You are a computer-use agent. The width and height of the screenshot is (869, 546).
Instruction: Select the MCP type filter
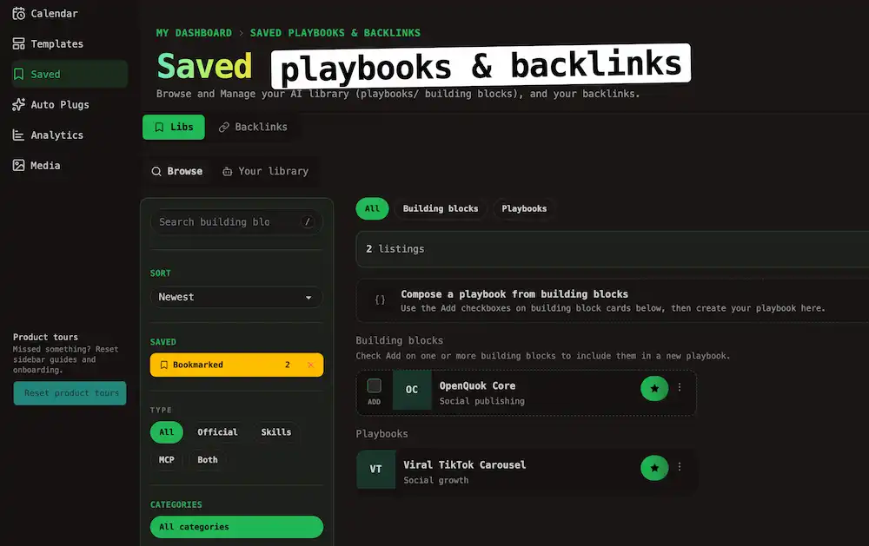[166, 459]
